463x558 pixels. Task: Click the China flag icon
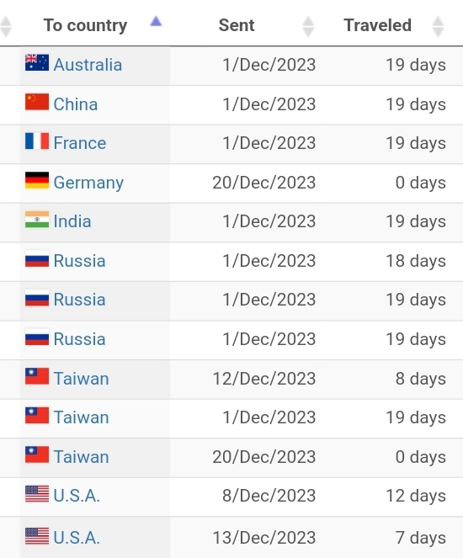tap(37, 102)
